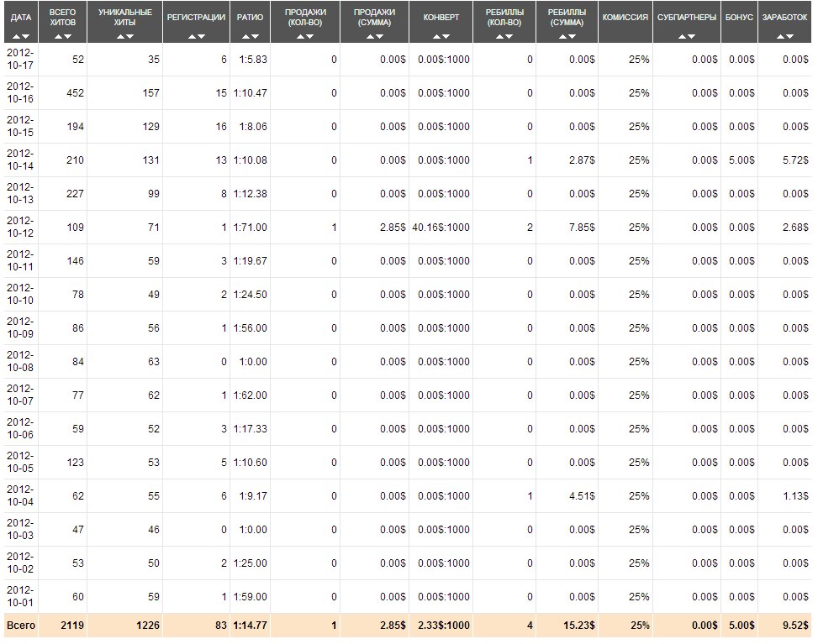Sort РЕБИЛЛЫ (СУММА) column ascending
This screenshot has height=644, width=818.
562,37
